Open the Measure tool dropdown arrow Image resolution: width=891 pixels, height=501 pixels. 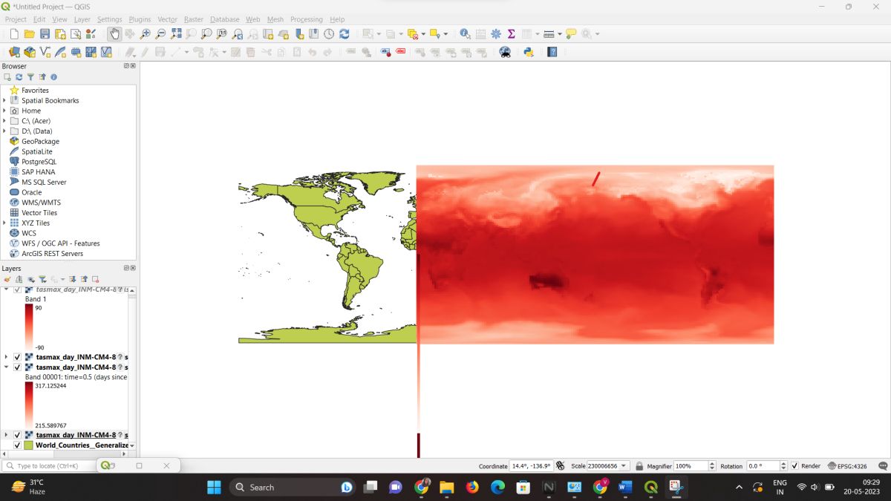coord(559,34)
